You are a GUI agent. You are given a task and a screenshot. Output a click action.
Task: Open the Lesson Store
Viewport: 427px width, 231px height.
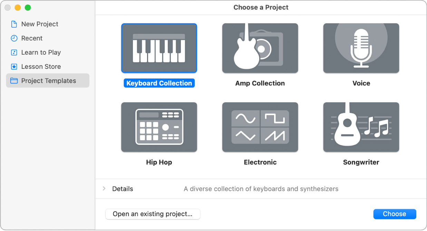point(41,66)
